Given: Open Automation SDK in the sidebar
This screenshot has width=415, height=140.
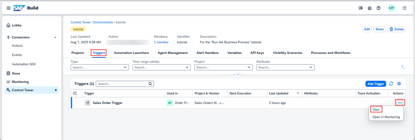Looking at the screenshot, I should [24, 64].
